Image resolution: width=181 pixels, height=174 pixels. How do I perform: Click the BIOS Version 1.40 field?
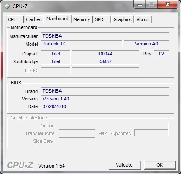[x=105, y=99]
